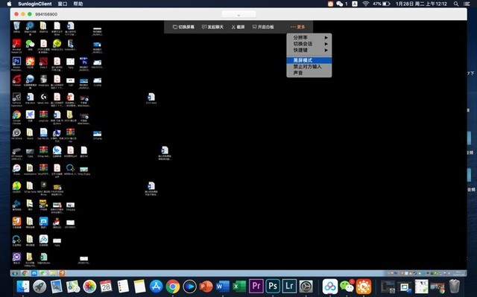Expand the 分辨率 resolution submenu

tap(309, 38)
